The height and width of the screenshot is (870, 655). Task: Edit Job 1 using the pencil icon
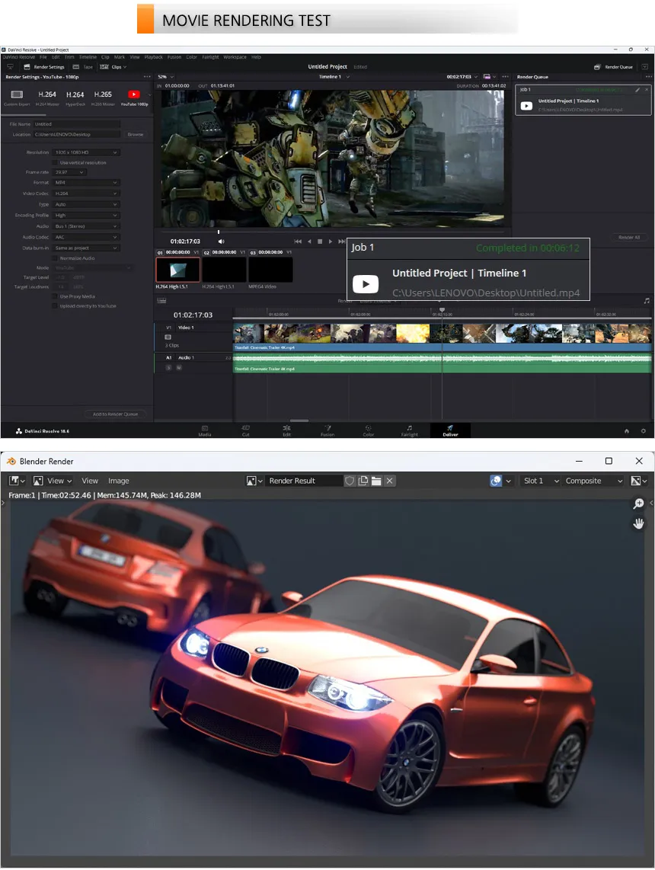pyautogui.click(x=637, y=90)
